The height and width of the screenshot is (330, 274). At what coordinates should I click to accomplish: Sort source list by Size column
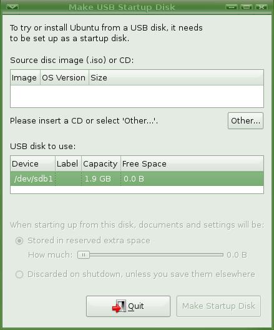tap(176, 77)
